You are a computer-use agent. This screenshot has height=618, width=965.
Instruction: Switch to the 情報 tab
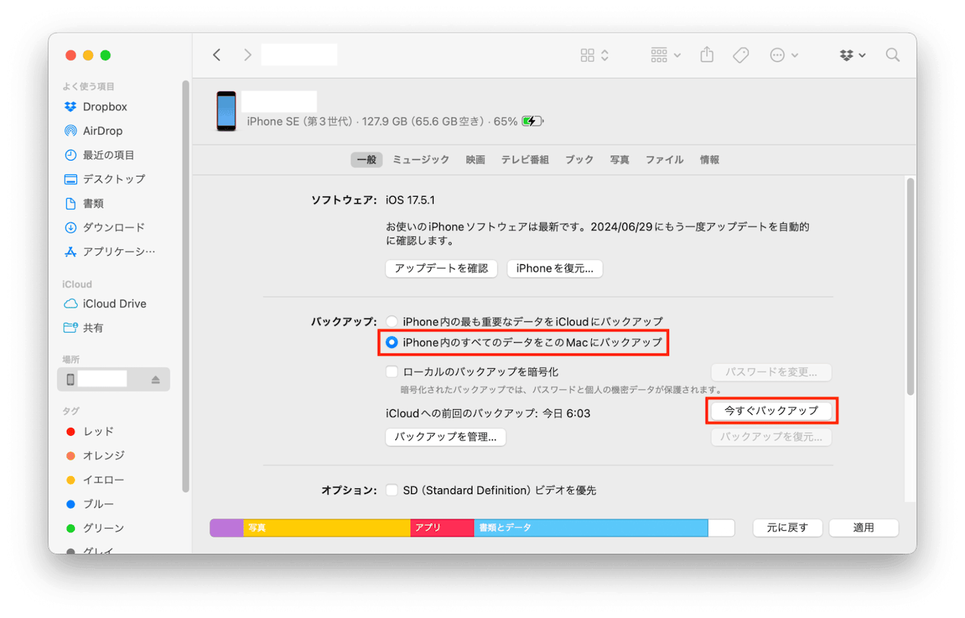coord(709,160)
